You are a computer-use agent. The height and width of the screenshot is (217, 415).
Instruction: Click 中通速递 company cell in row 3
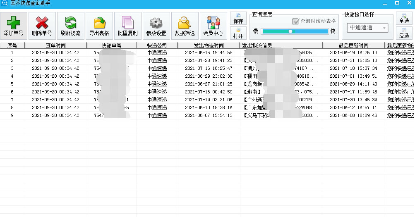tap(157, 68)
